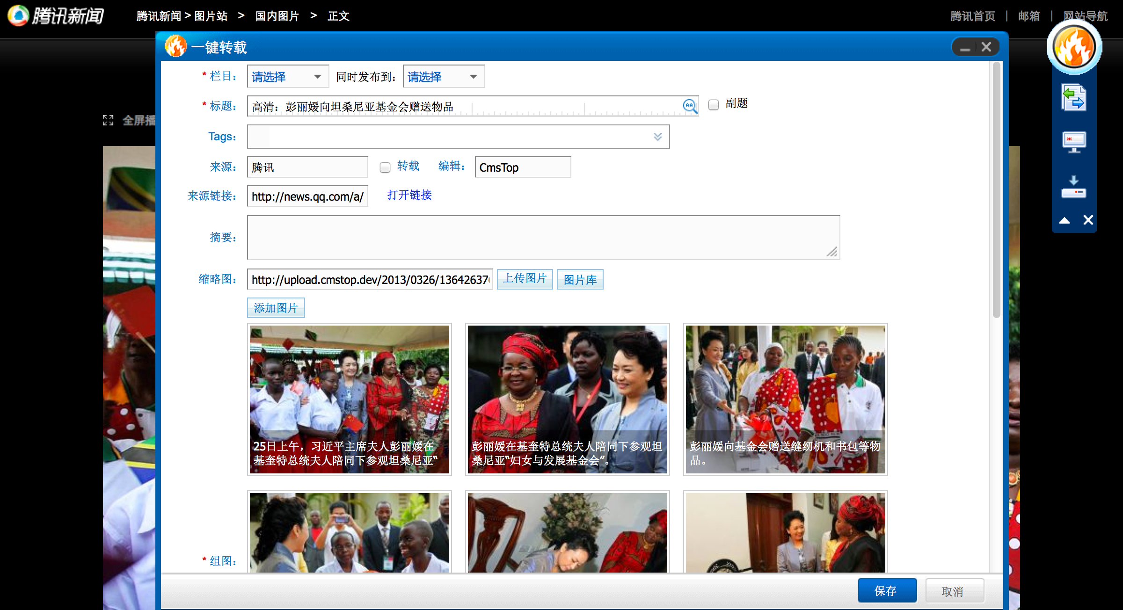1123x610 pixels.
Task: Open 腾讯首页 in top navigation
Action: point(972,16)
